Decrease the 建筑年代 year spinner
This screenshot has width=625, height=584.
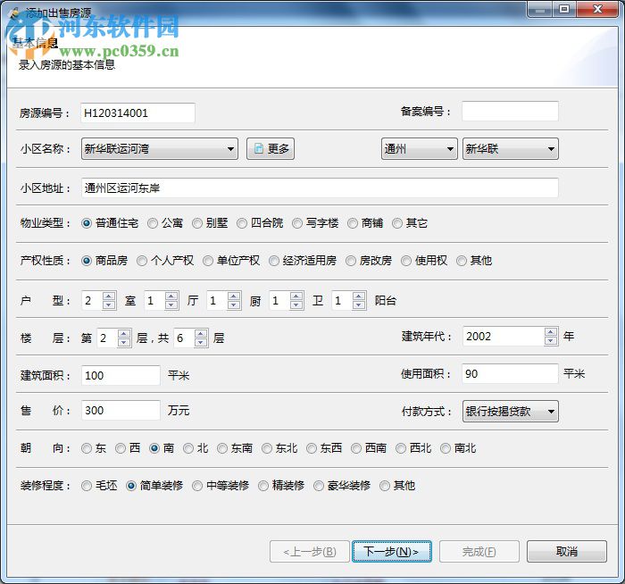551,341
